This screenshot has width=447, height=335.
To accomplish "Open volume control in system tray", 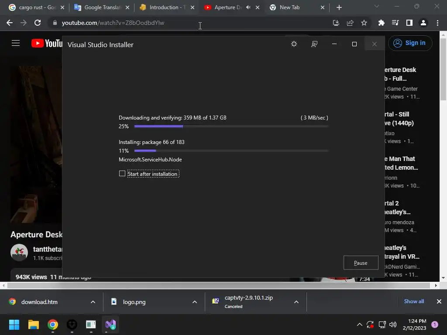I will [x=393, y=324].
